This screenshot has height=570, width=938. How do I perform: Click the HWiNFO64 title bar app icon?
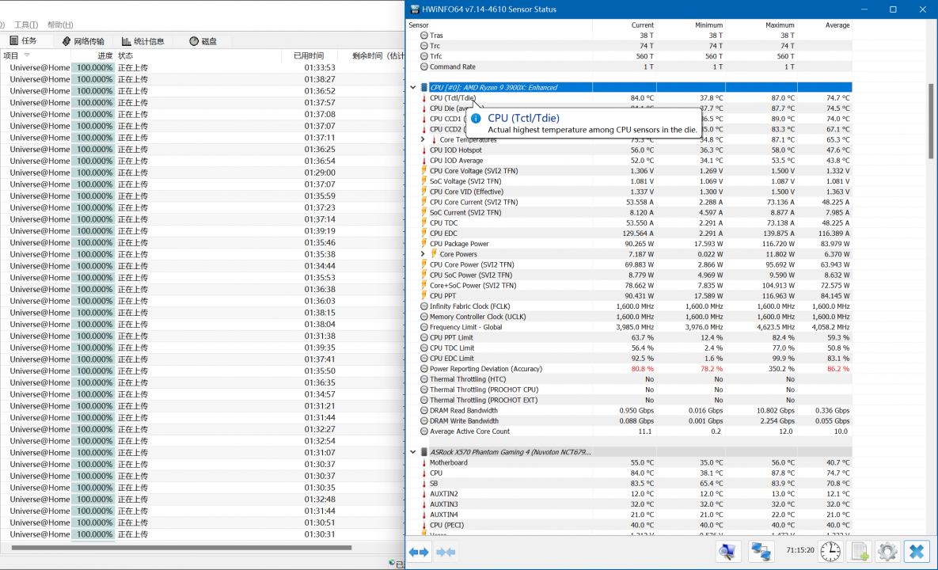point(415,9)
